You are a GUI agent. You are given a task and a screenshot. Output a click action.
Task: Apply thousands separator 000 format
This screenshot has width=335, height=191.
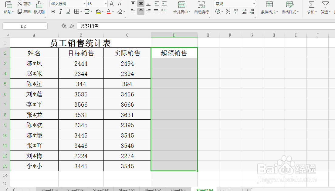tap(236, 11)
